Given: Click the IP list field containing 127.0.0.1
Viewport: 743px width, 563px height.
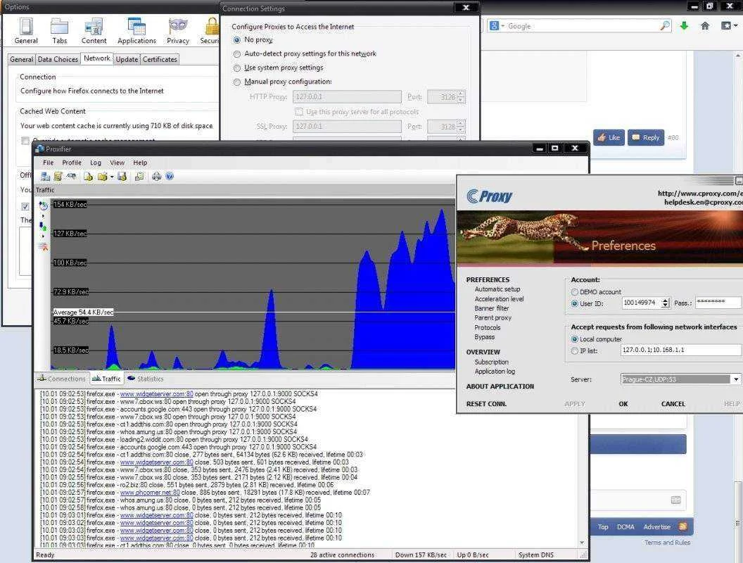Looking at the screenshot, I should 680,350.
